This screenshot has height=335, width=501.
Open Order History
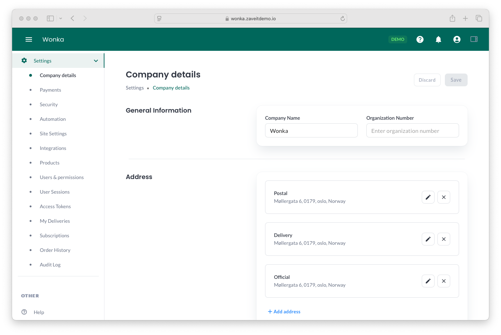[x=55, y=250]
